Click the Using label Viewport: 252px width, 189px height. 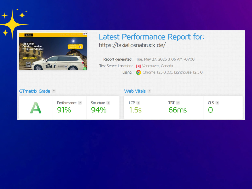pyautogui.click(x=128, y=72)
